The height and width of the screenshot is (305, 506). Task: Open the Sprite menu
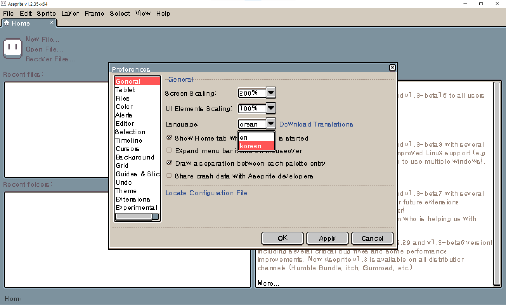point(46,14)
